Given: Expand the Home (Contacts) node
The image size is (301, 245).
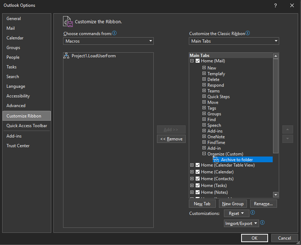Looking at the screenshot, I should point(192,179).
